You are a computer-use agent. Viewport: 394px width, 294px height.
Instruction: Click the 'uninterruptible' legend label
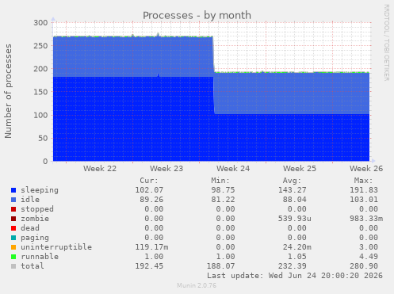tap(56, 247)
